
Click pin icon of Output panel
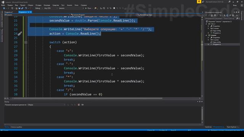(x=200, y=102)
